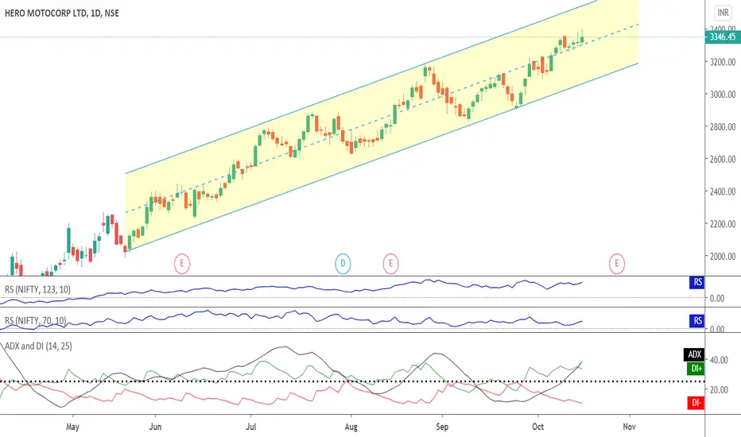
Task: Click the 3346.45 current price label
Action: pyautogui.click(x=723, y=37)
